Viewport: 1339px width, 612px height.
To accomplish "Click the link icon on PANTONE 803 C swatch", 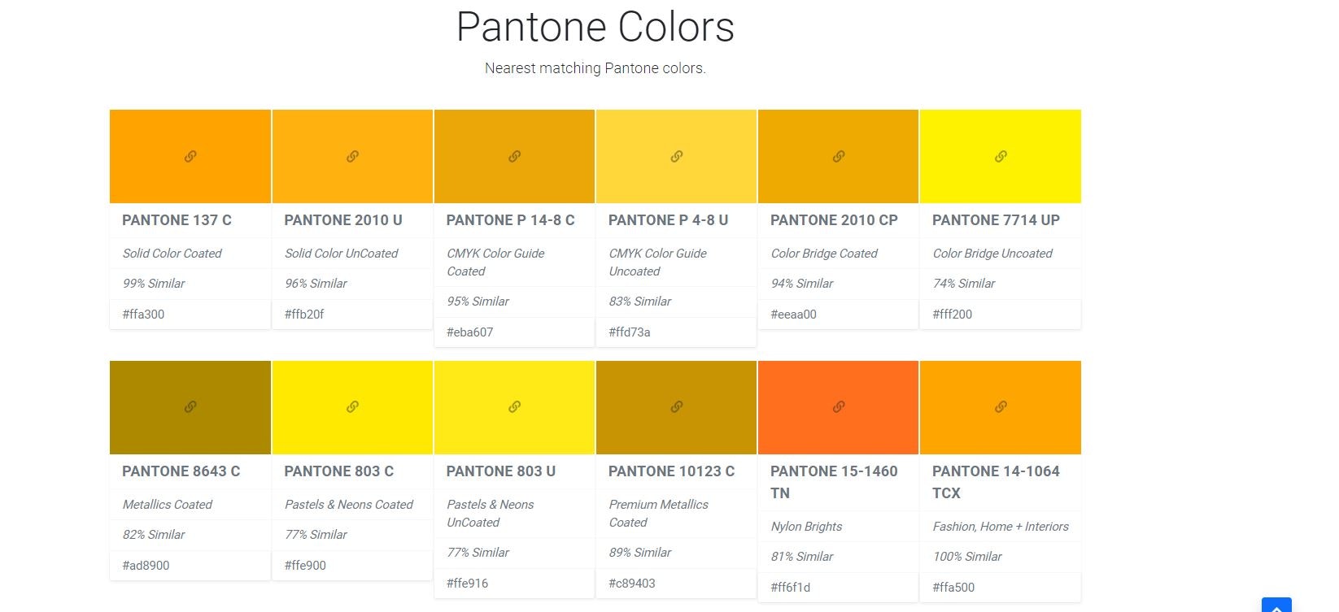I will point(352,407).
